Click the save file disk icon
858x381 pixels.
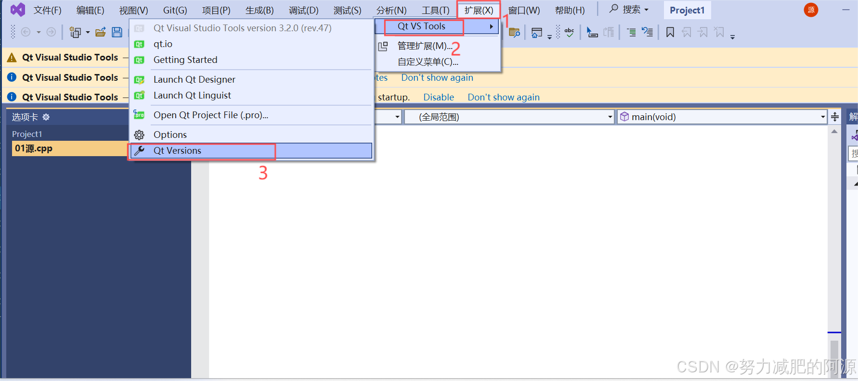tap(117, 32)
